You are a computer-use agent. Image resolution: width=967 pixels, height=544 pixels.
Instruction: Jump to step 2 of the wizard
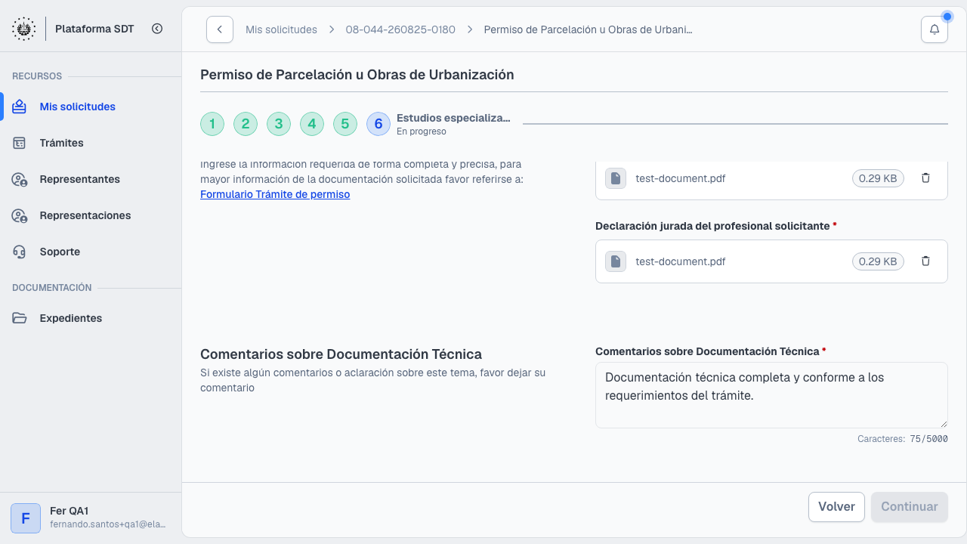click(246, 124)
